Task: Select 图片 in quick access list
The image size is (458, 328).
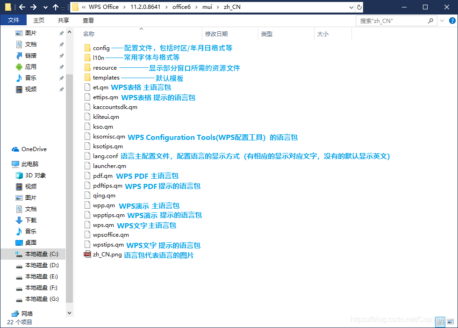Action: point(31,33)
